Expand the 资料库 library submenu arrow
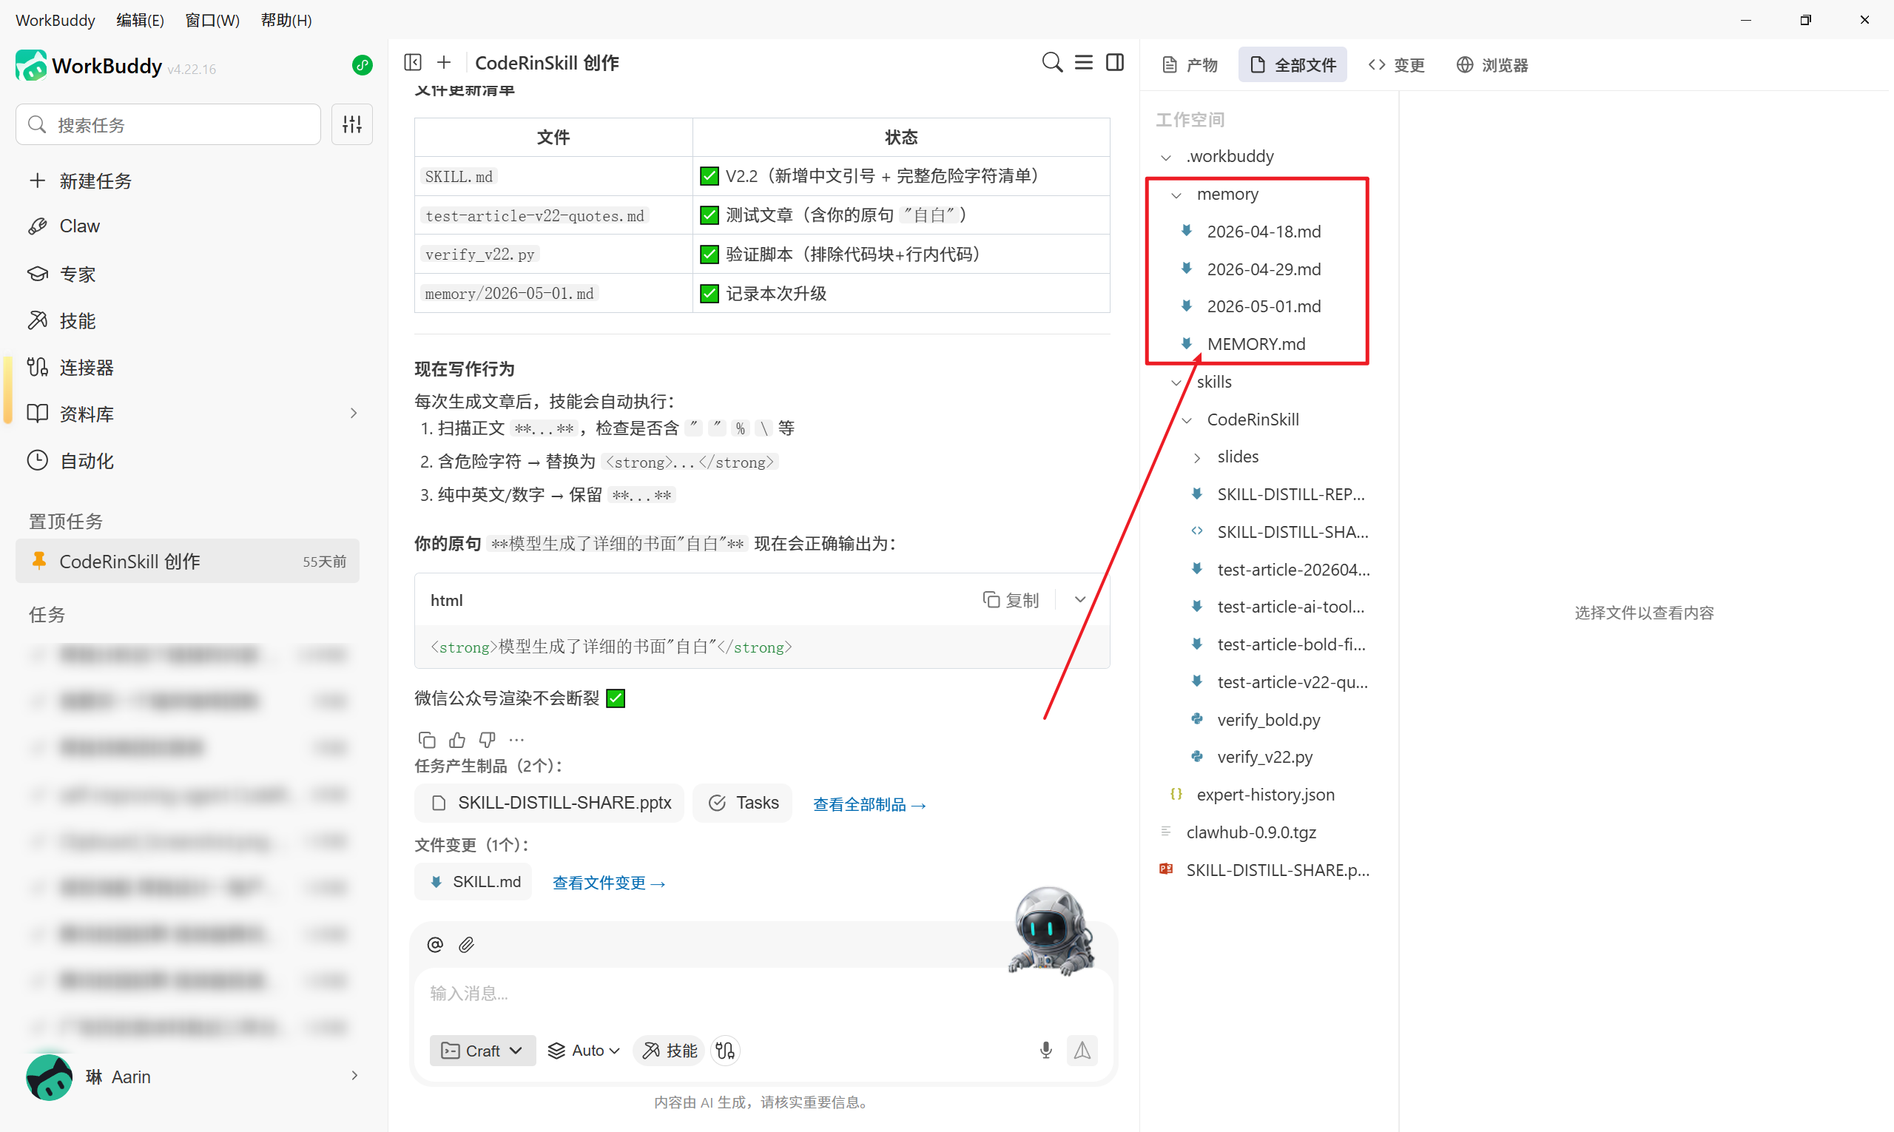 [354, 414]
